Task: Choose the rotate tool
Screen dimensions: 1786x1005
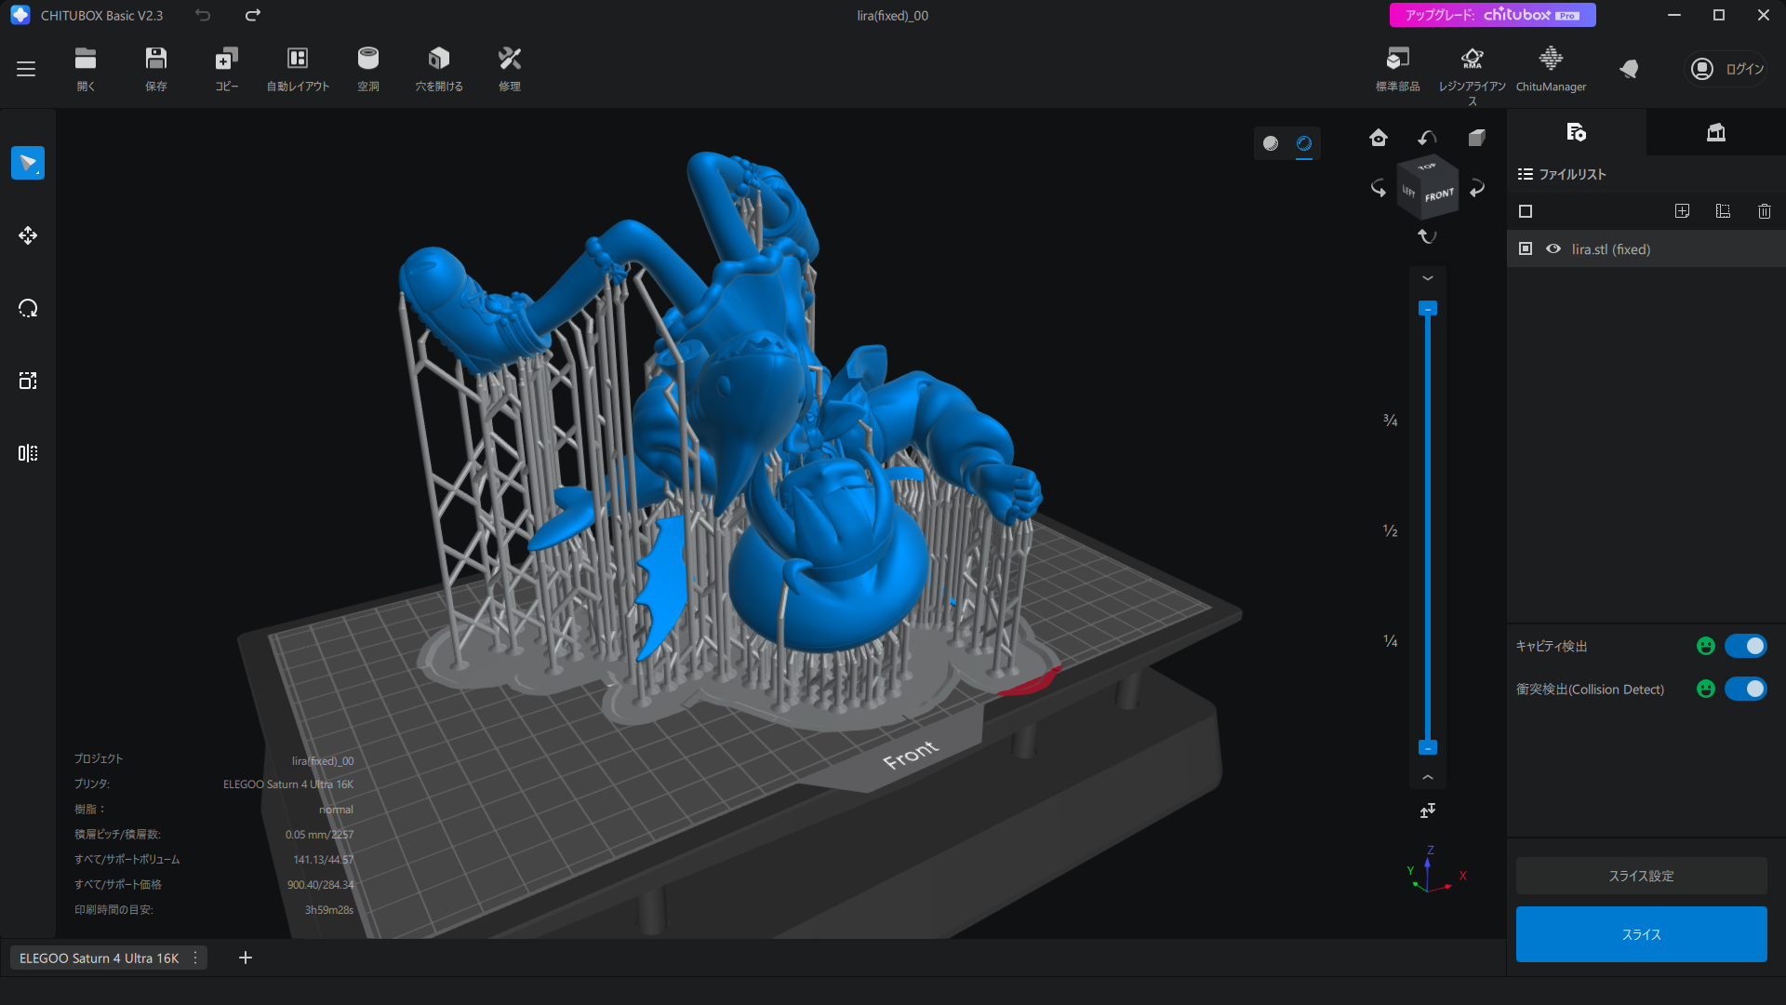Action: (x=28, y=308)
